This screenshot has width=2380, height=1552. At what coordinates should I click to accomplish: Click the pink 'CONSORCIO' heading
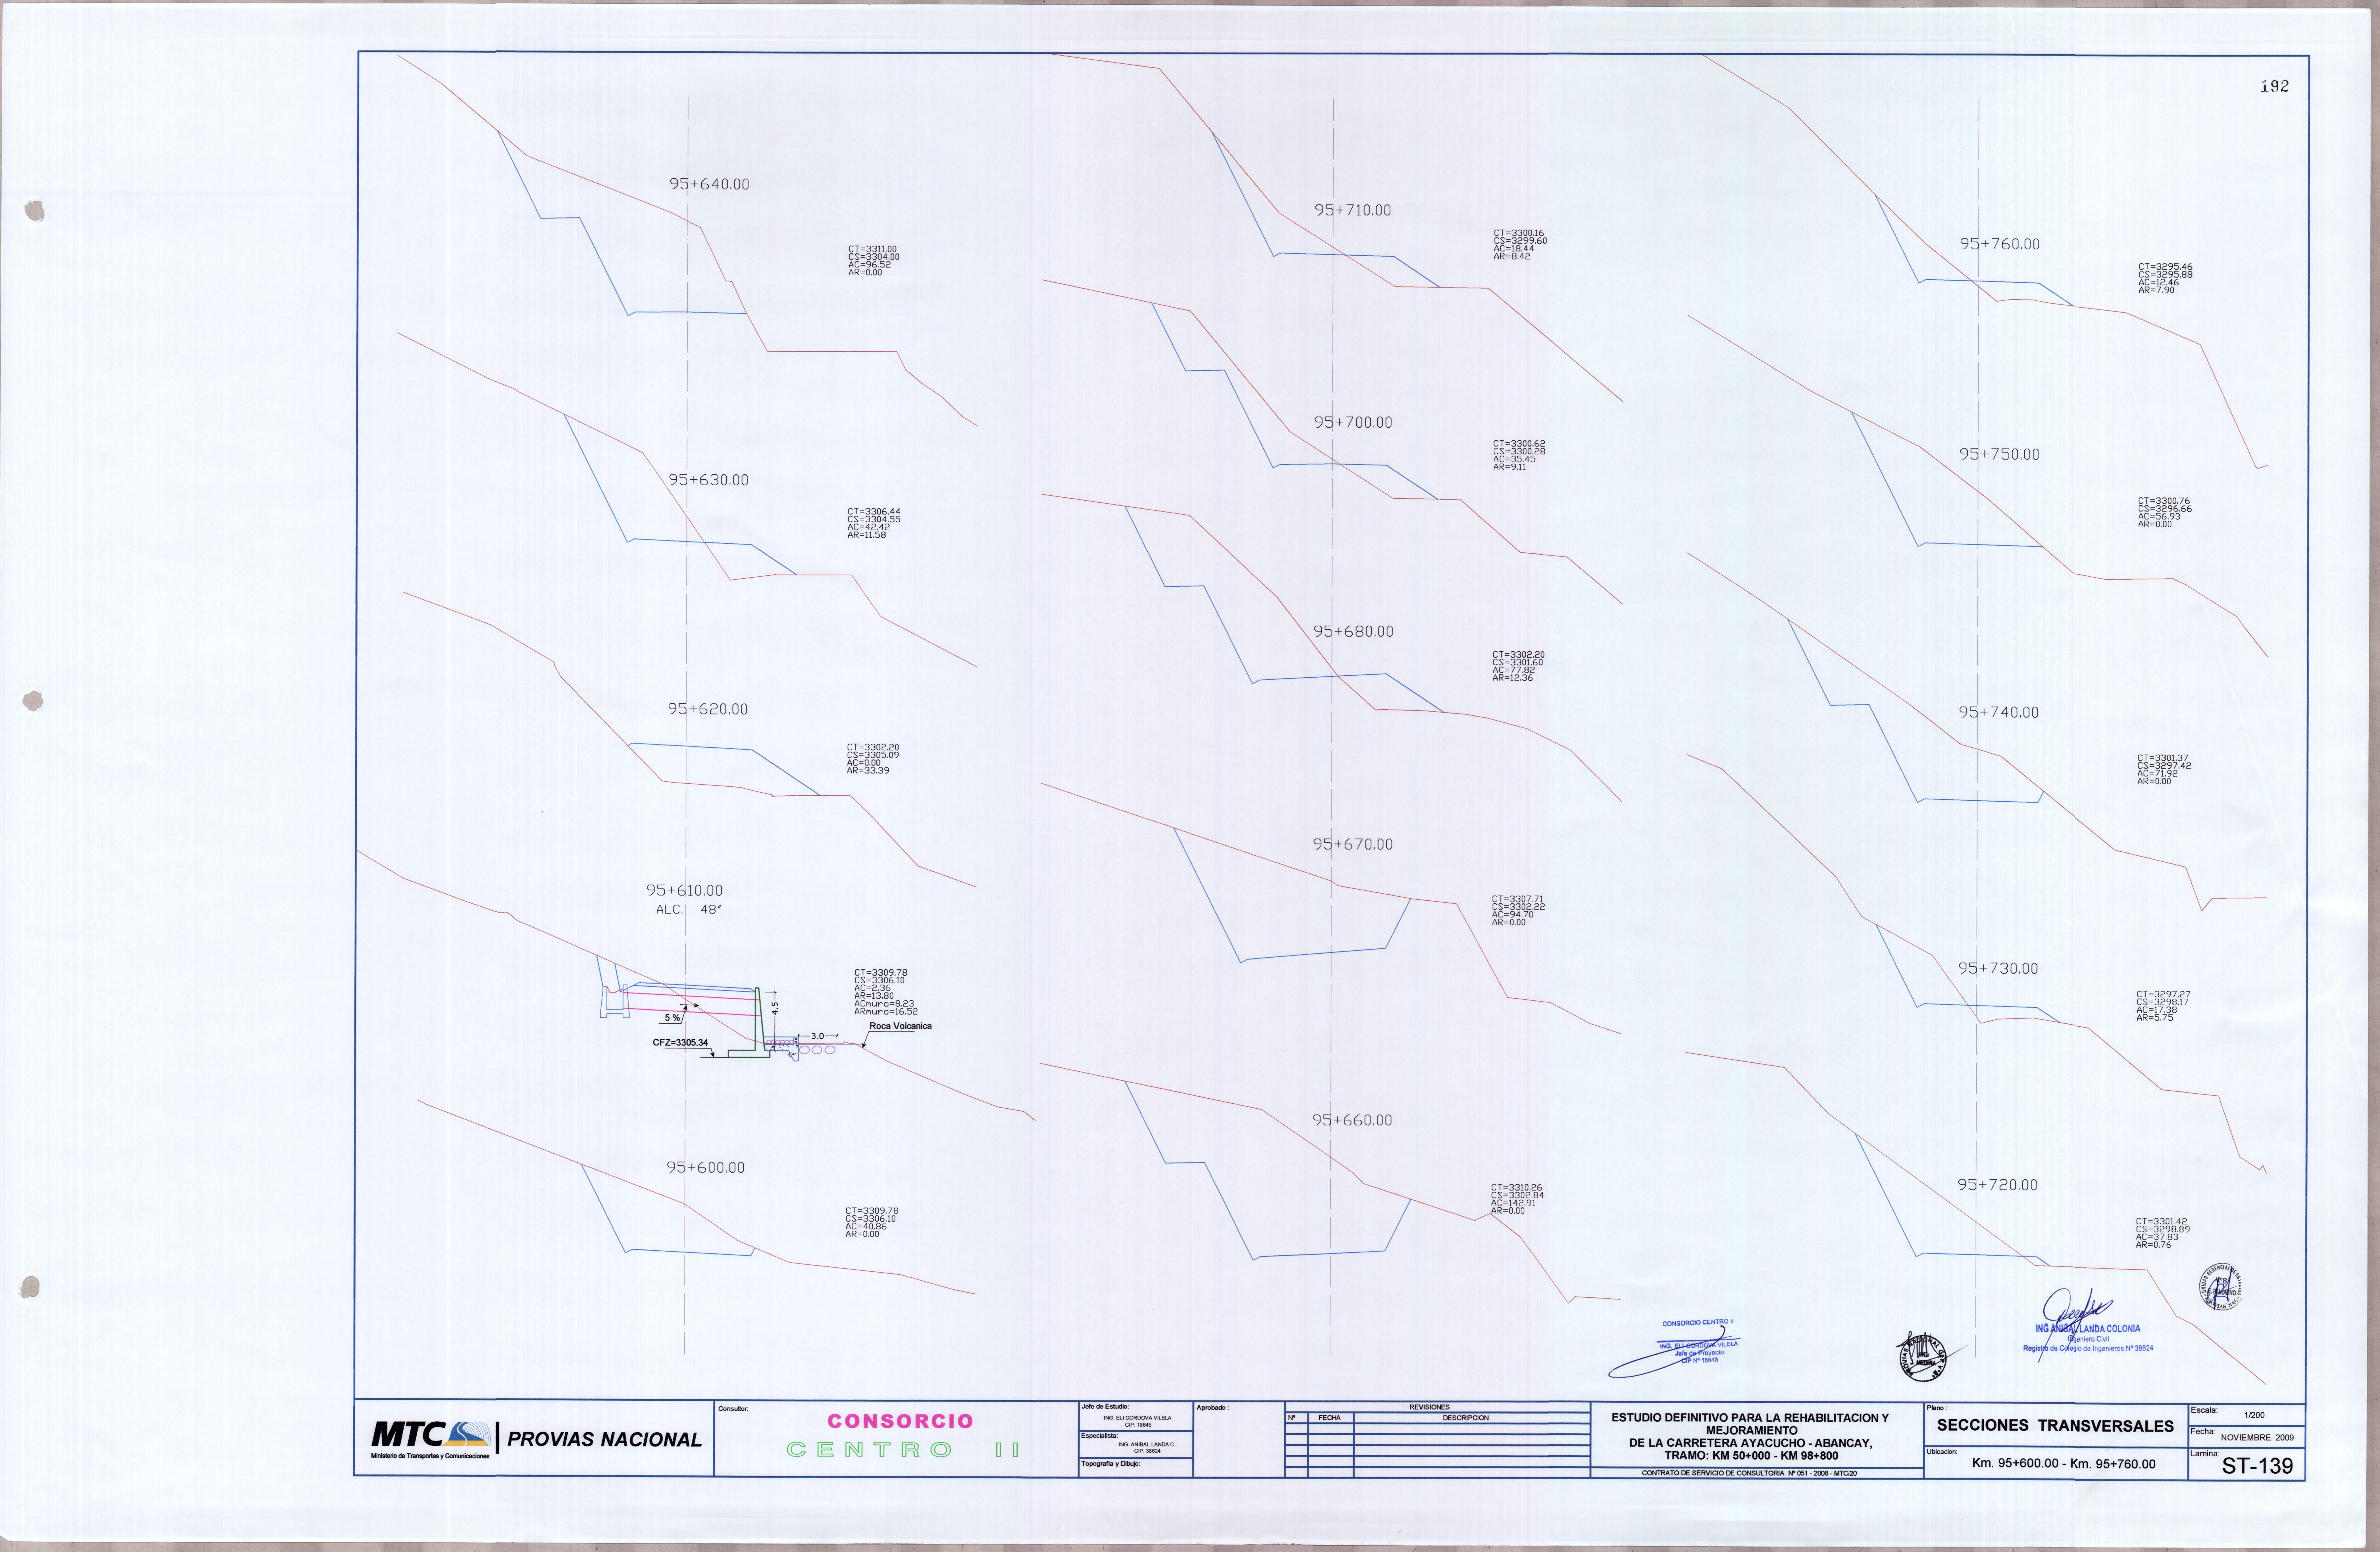(900, 1421)
